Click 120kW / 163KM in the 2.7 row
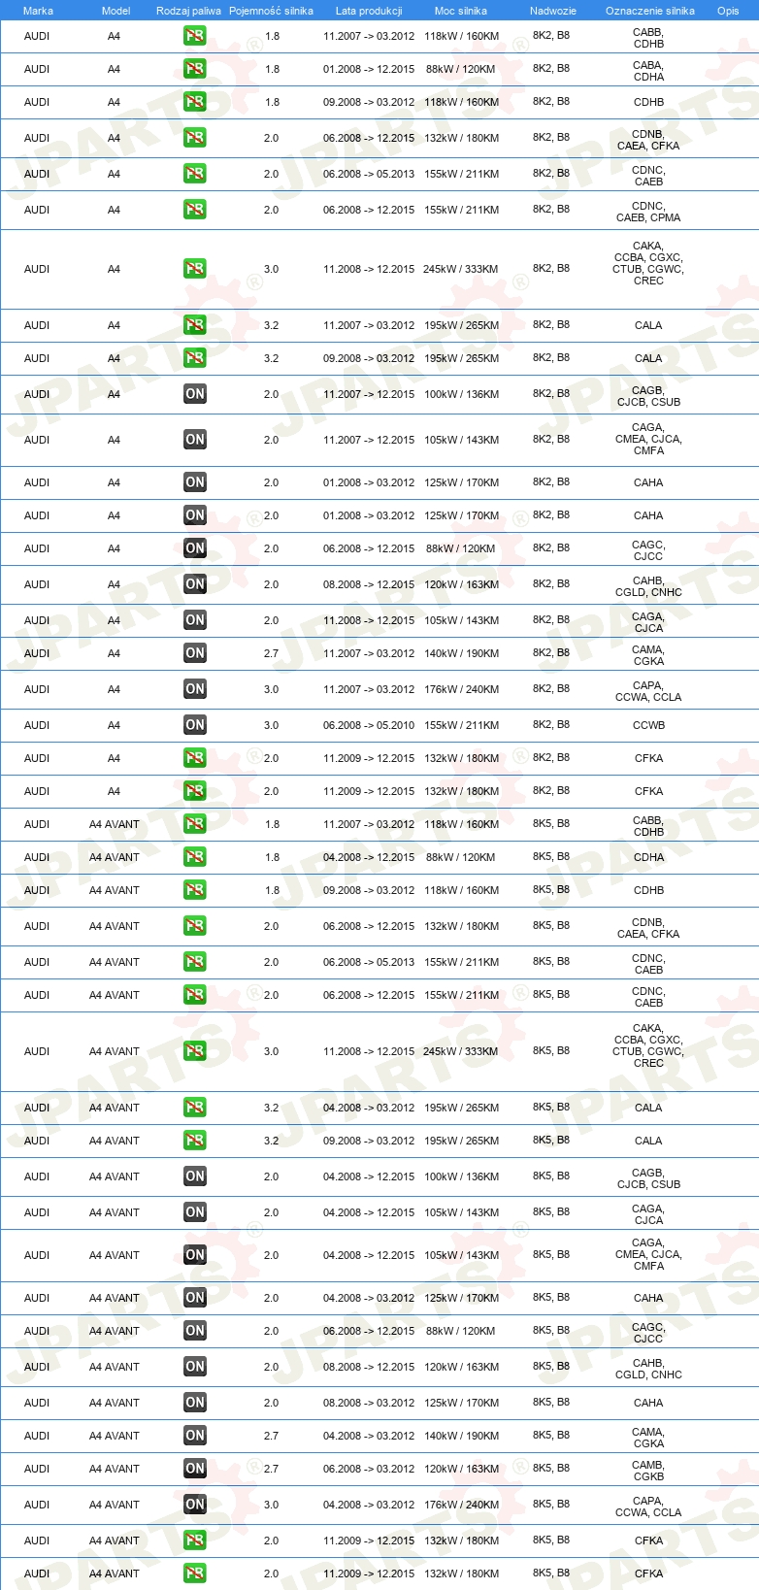The image size is (759, 1590). point(461,1469)
